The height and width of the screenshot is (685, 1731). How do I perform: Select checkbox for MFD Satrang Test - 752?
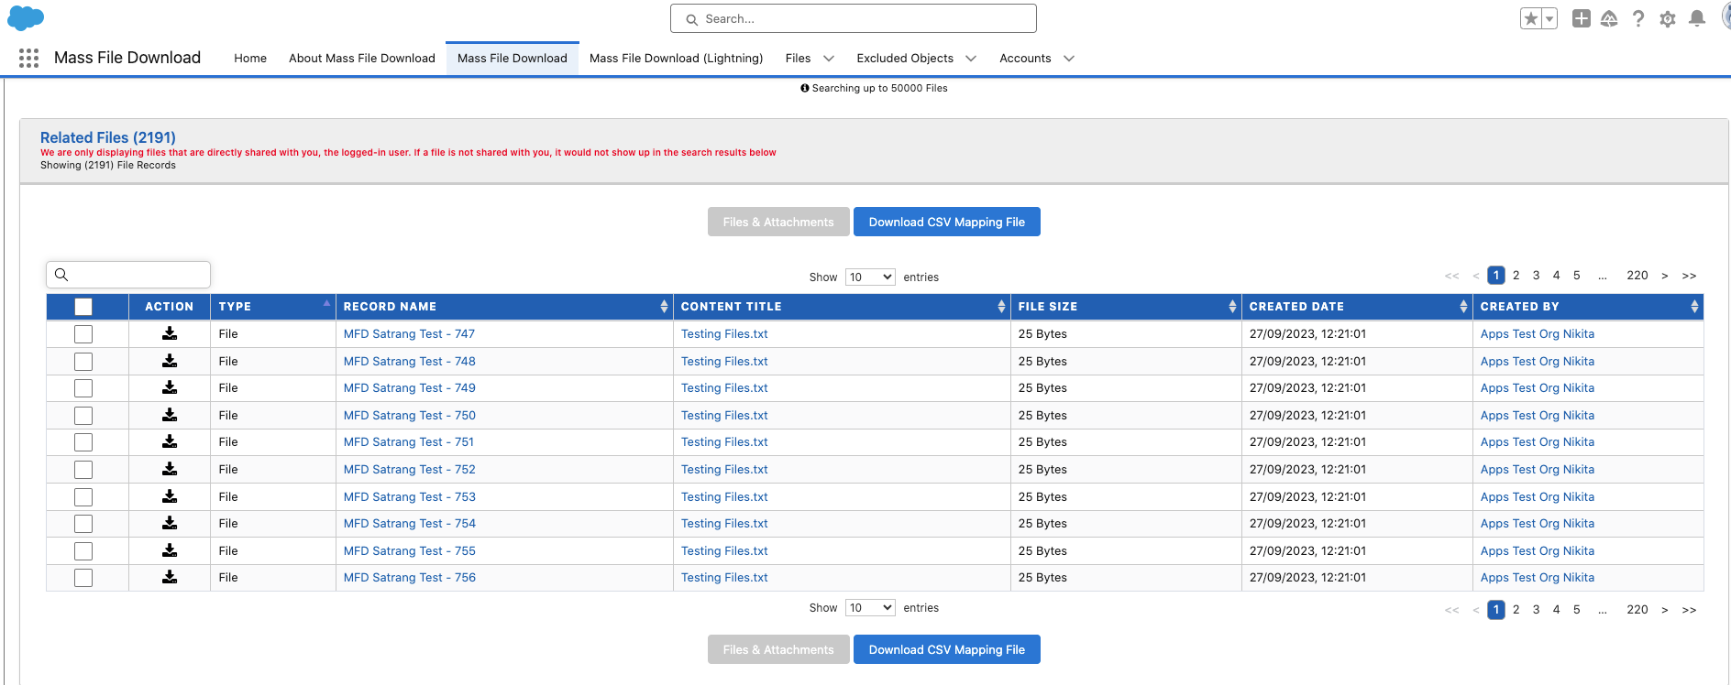pyautogui.click(x=83, y=470)
